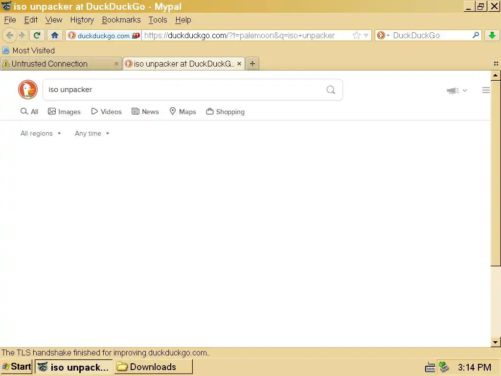501x376 pixels.
Task: Select the All results tab
Action: (x=29, y=112)
